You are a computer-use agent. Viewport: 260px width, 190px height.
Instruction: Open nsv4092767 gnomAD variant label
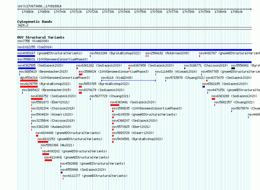(x=230, y=53)
